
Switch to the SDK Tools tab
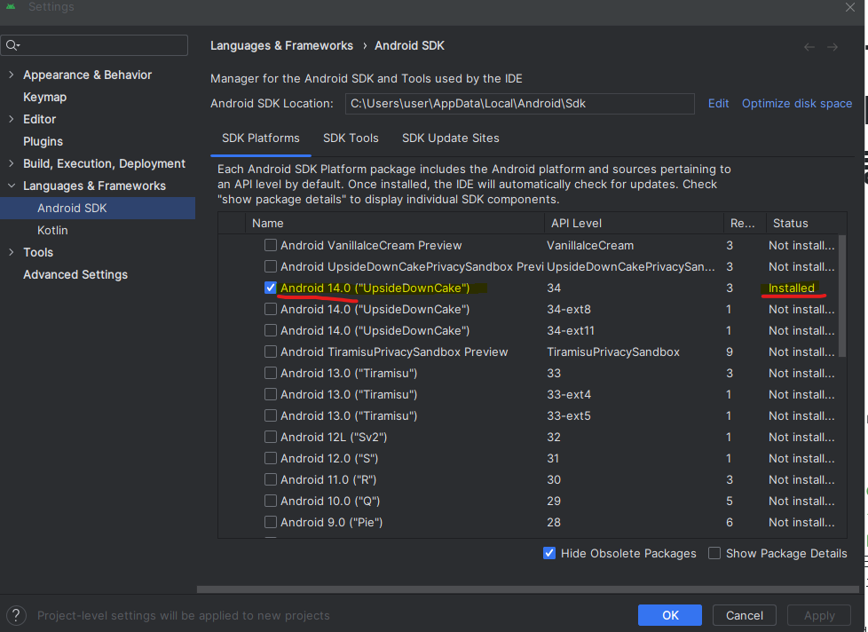coord(351,138)
